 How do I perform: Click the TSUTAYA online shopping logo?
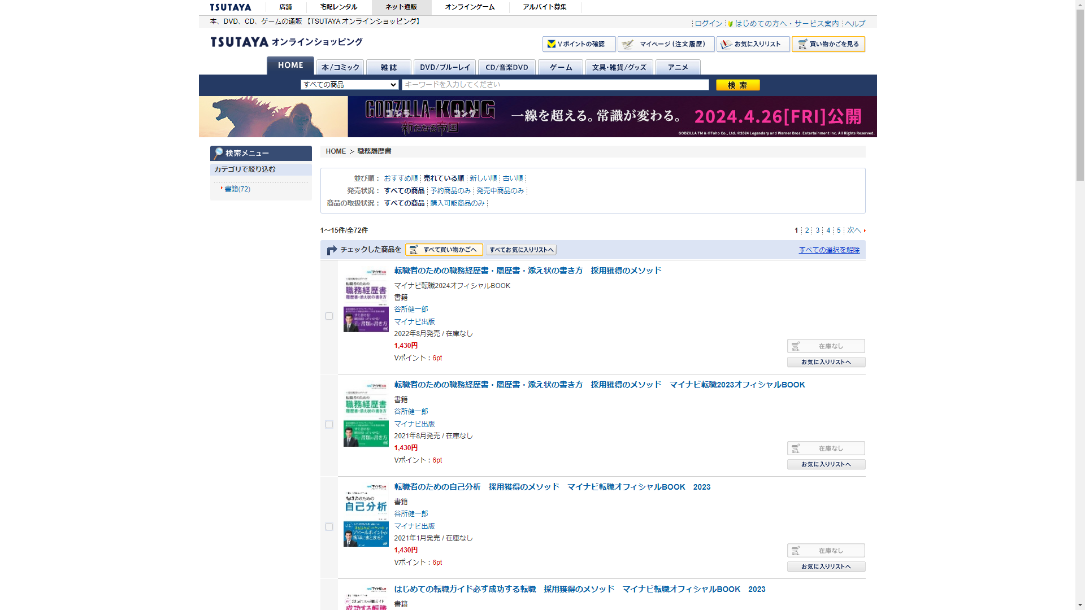pyautogui.click(x=286, y=42)
